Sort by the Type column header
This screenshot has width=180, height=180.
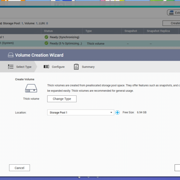[102, 31]
